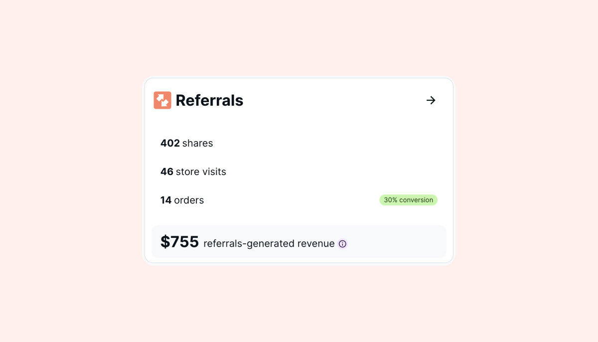Click the word conversion inside green badge
The image size is (598, 342).
417,200
